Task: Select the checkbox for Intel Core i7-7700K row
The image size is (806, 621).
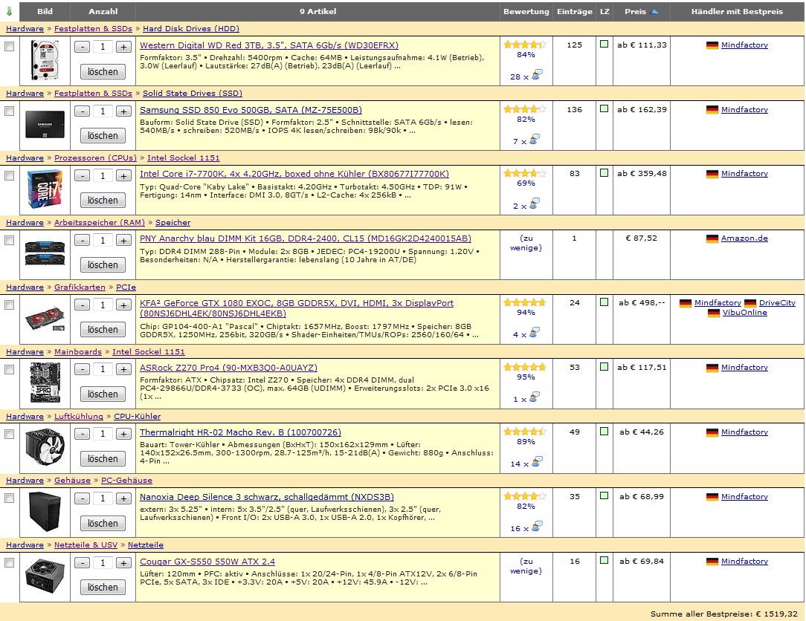Action: pos(9,175)
